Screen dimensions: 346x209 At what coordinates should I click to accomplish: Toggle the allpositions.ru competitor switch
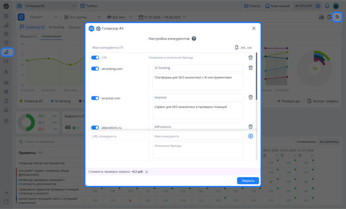pos(95,128)
